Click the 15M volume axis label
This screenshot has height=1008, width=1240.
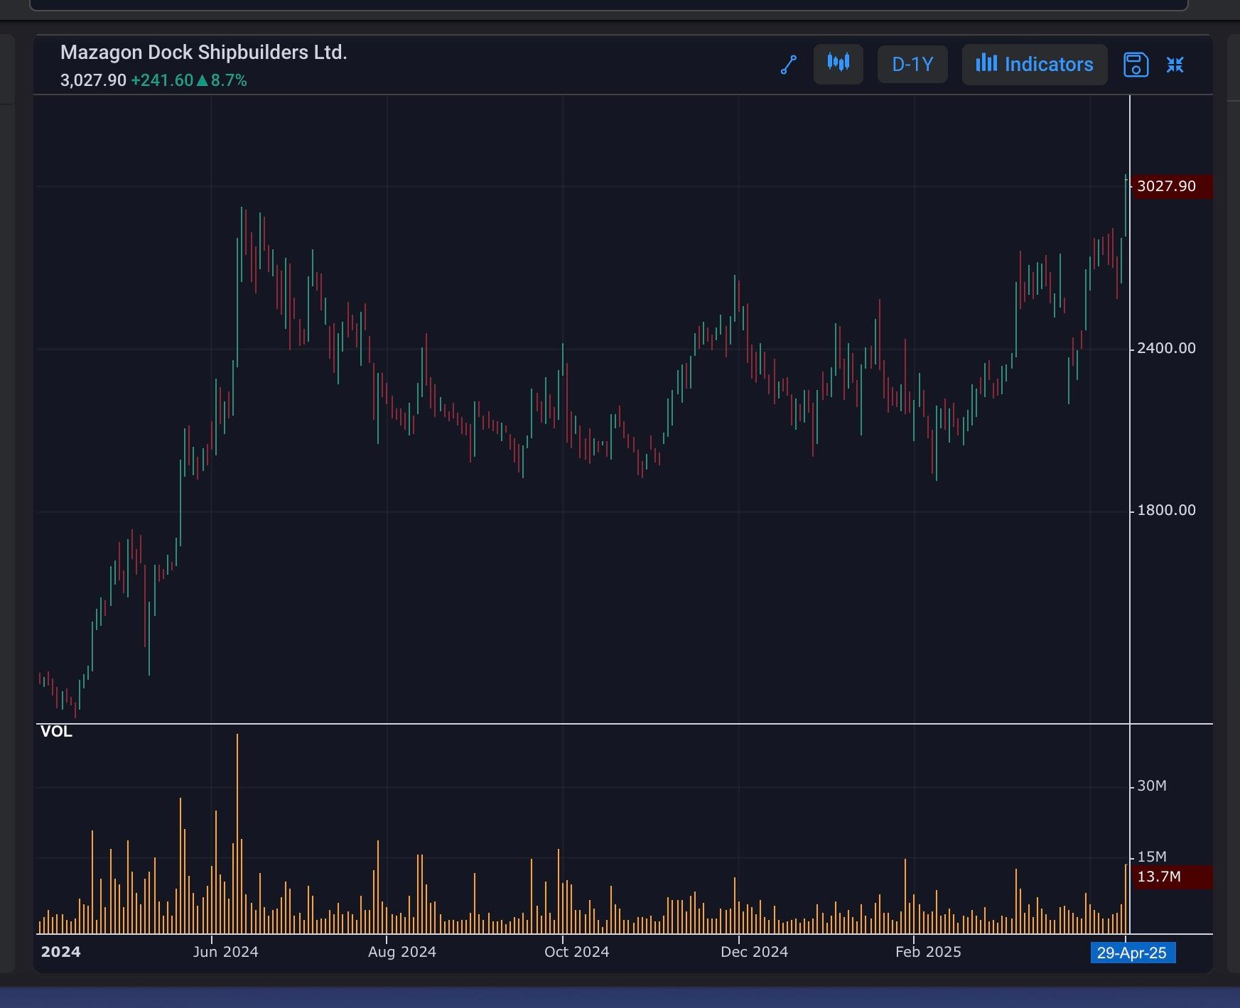tap(1152, 857)
